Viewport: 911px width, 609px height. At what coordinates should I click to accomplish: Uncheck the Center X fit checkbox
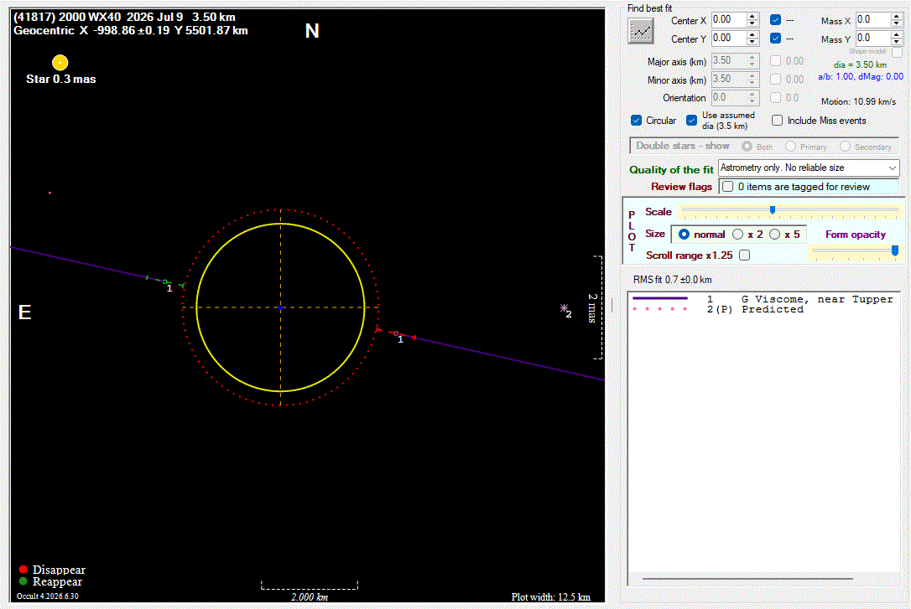pos(775,20)
